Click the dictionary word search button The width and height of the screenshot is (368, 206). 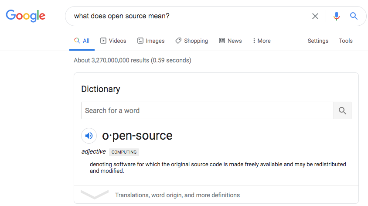[x=342, y=110]
